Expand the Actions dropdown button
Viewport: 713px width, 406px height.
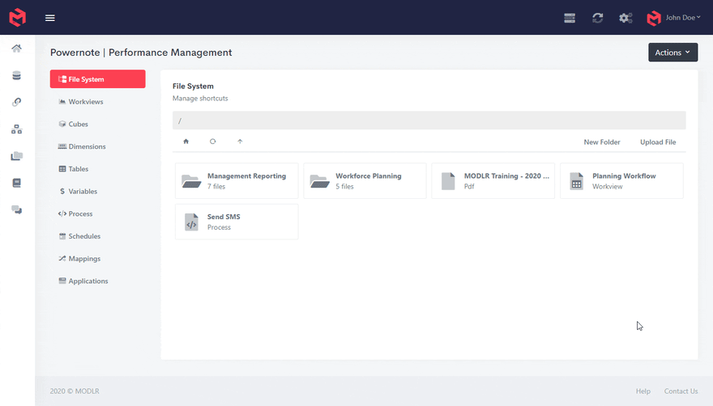point(672,53)
